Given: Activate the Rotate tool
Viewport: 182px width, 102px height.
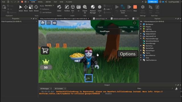Looking at the screenshot, I should [x=36, y=8].
